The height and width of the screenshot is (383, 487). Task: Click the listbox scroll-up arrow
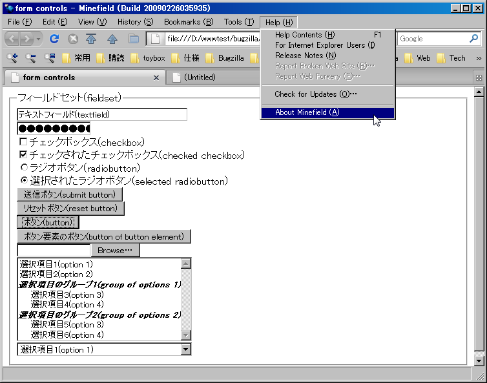click(186, 264)
